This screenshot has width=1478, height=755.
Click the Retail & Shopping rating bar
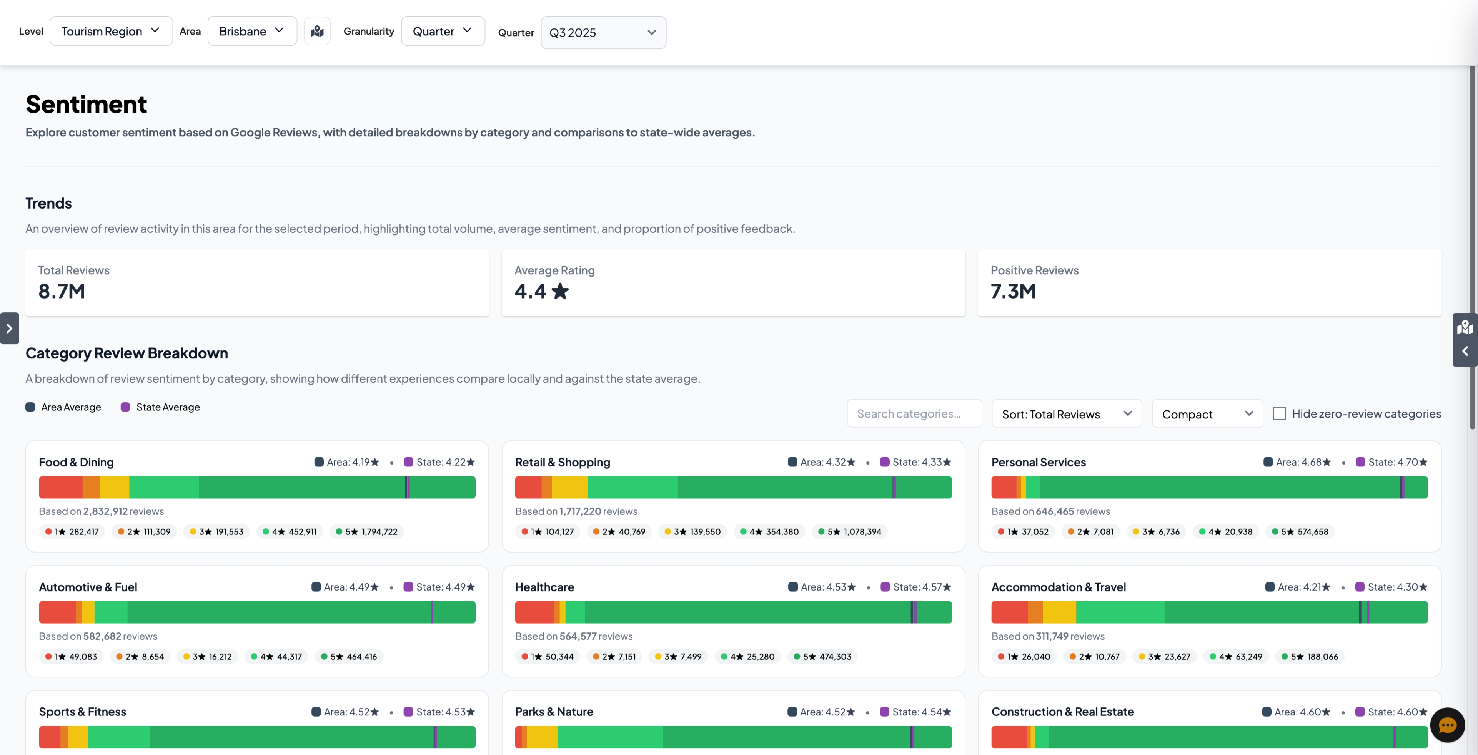click(x=733, y=487)
